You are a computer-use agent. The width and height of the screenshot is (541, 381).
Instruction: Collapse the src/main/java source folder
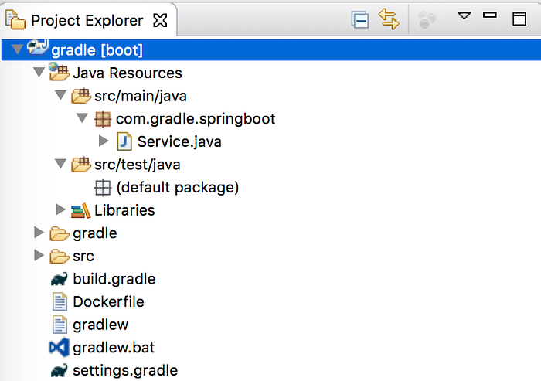click(x=60, y=95)
